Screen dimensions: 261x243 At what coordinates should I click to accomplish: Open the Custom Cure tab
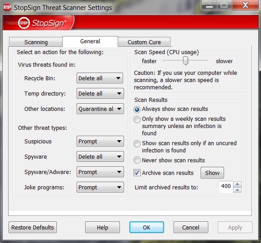(144, 42)
